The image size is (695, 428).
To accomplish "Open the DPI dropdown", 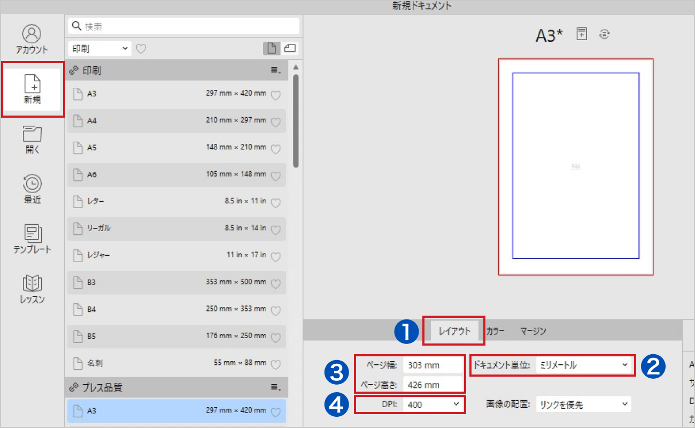I will [x=433, y=404].
